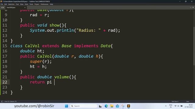195x109 pixels.
Task: Click the extends keyword on line 15
Action: (51, 46)
